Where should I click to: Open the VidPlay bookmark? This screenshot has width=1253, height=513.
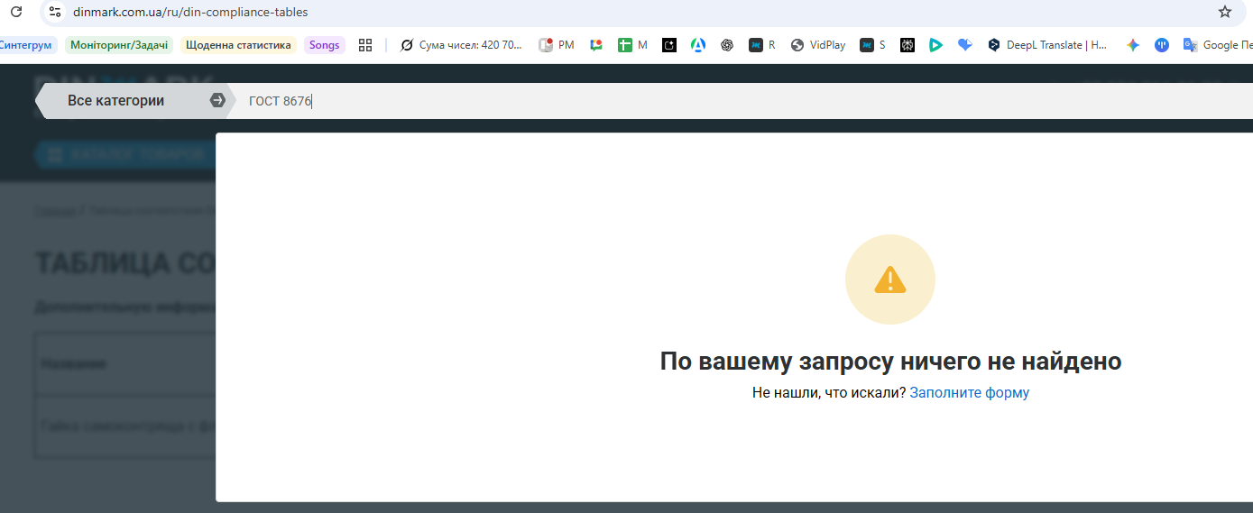point(818,45)
